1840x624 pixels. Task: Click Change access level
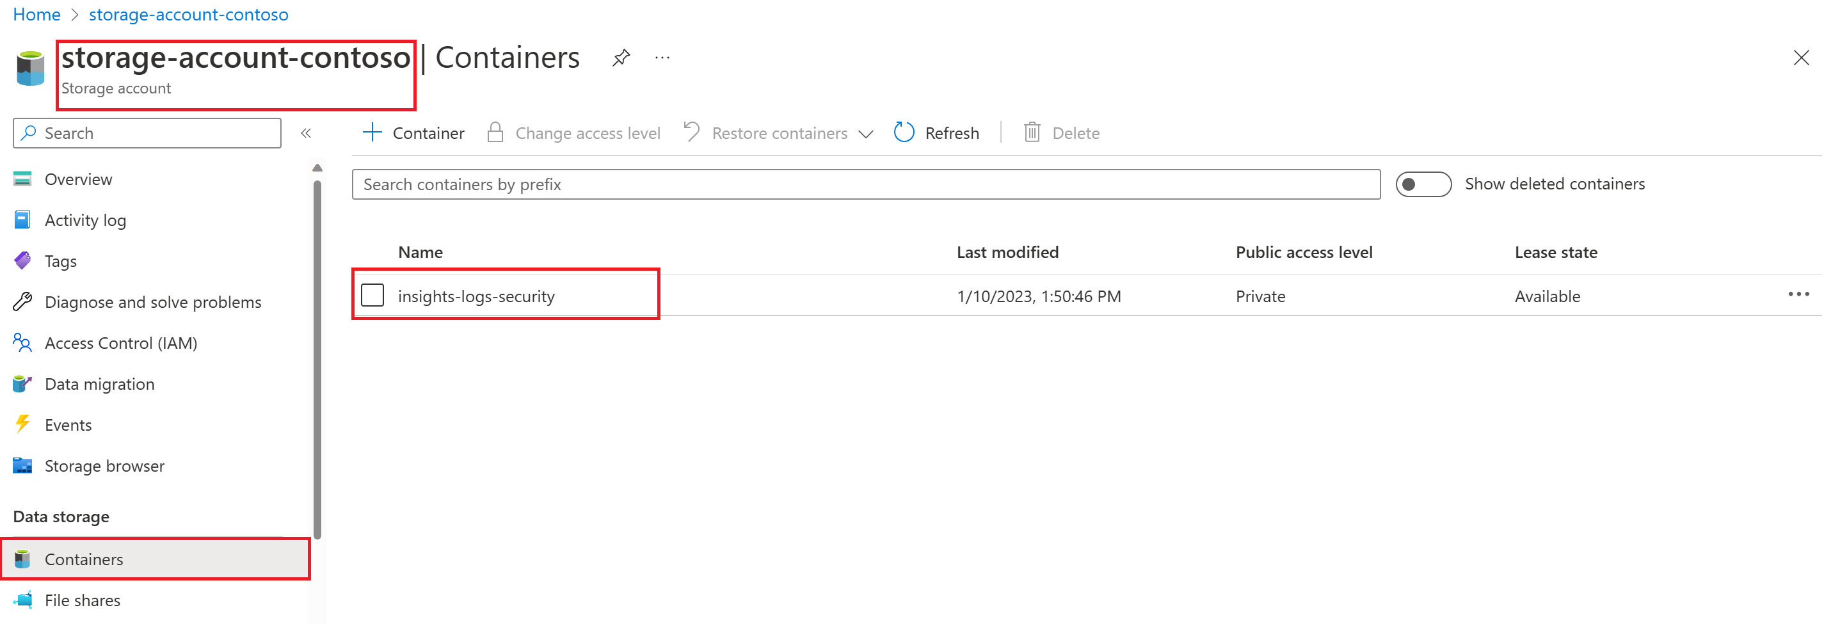coord(573,132)
